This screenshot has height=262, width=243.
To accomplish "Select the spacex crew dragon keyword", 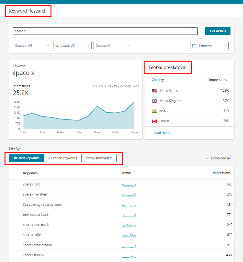I will coord(38,245).
